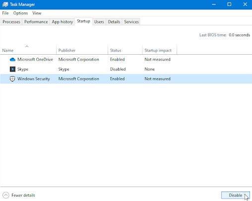252x201 pixels.
Task: Switch to the Services tab
Action: [131, 22]
